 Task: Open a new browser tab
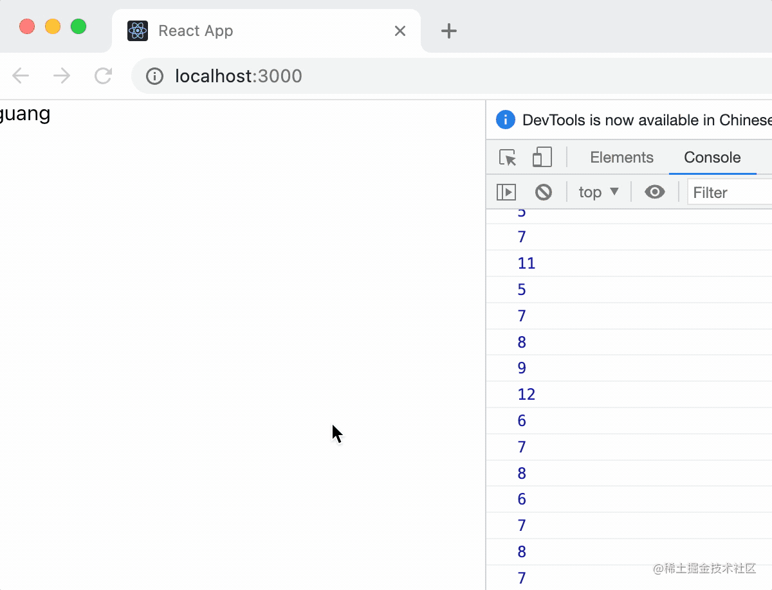click(449, 31)
